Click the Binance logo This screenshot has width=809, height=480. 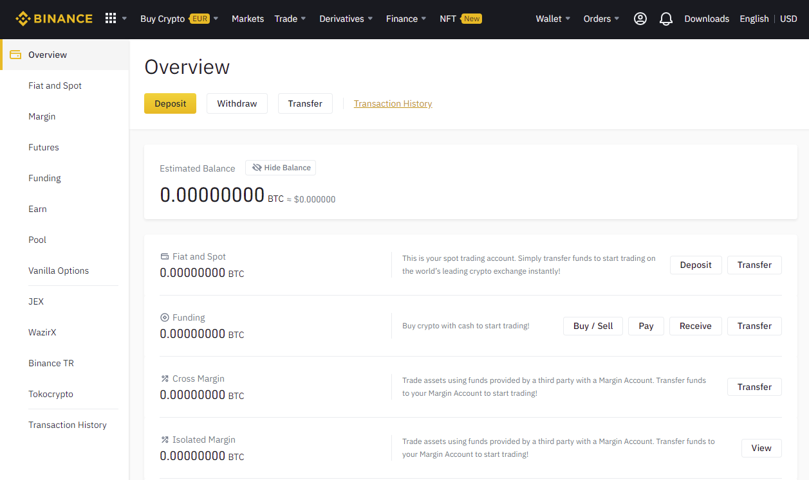click(x=54, y=19)
